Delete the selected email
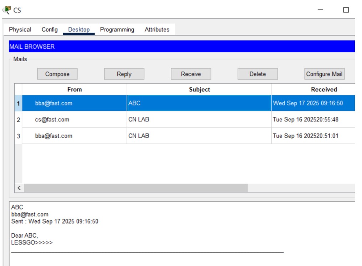The image size is (362, 266). [x=258, y=74]
